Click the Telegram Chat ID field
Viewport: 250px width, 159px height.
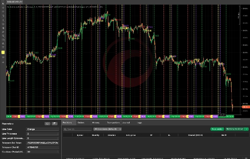pyautogui.click(x=42, y=147)
